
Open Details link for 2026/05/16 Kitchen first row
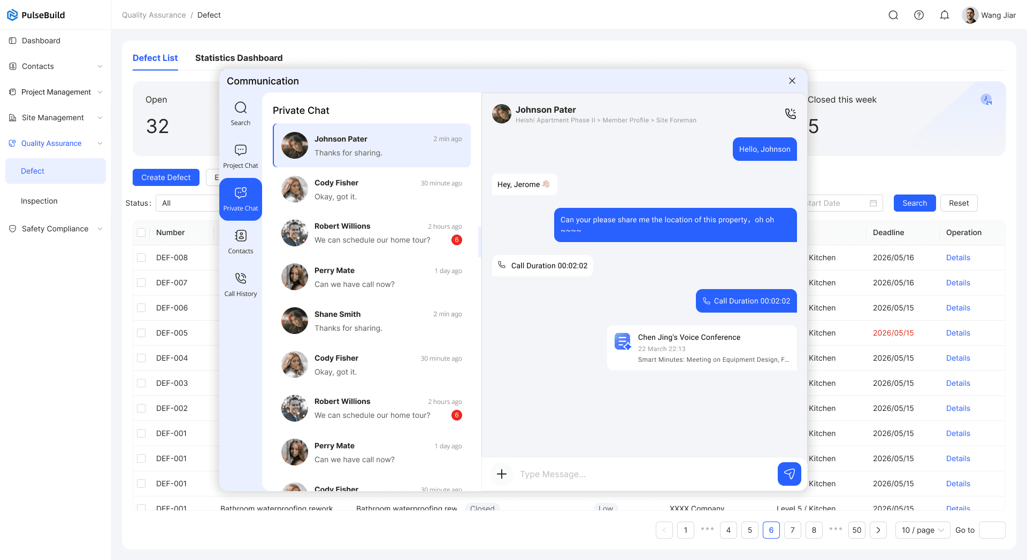[958, 258]
